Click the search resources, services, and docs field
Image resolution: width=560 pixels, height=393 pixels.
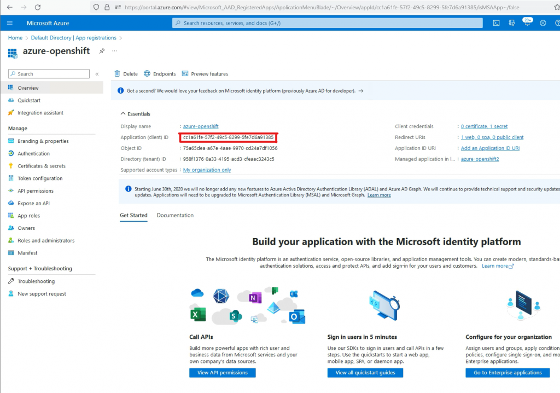click(x=327, y=23)
